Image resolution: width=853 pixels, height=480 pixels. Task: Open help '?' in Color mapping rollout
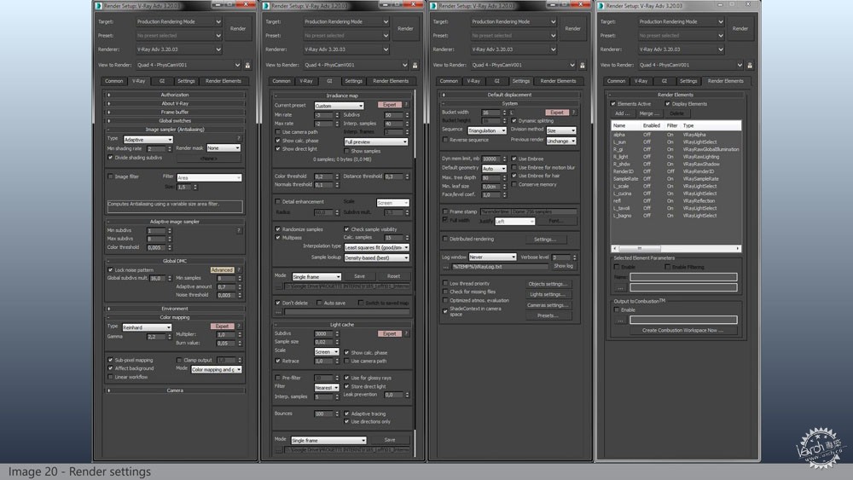tap(239, 327)
